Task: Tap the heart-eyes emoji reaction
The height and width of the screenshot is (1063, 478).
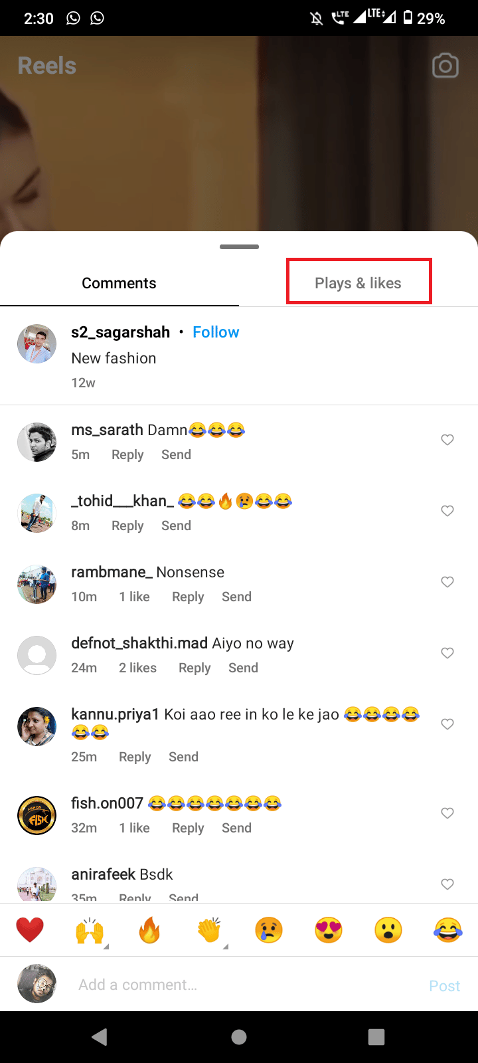Action: pos(329,930)
